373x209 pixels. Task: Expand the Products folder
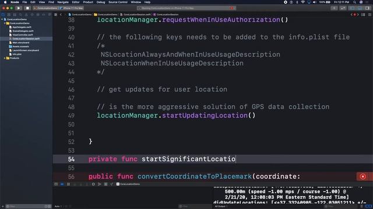[x=5, y=58]
